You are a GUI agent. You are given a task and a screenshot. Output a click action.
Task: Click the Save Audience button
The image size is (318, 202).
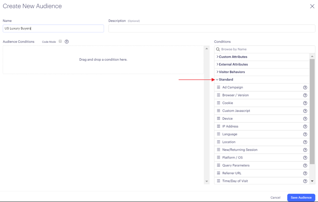pyautogui.click(x=301, y=197)
